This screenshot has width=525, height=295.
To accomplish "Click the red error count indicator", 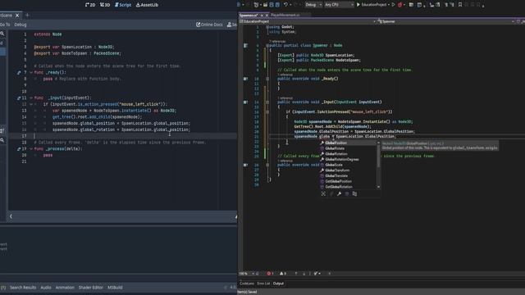I will [x=270, y=274].
